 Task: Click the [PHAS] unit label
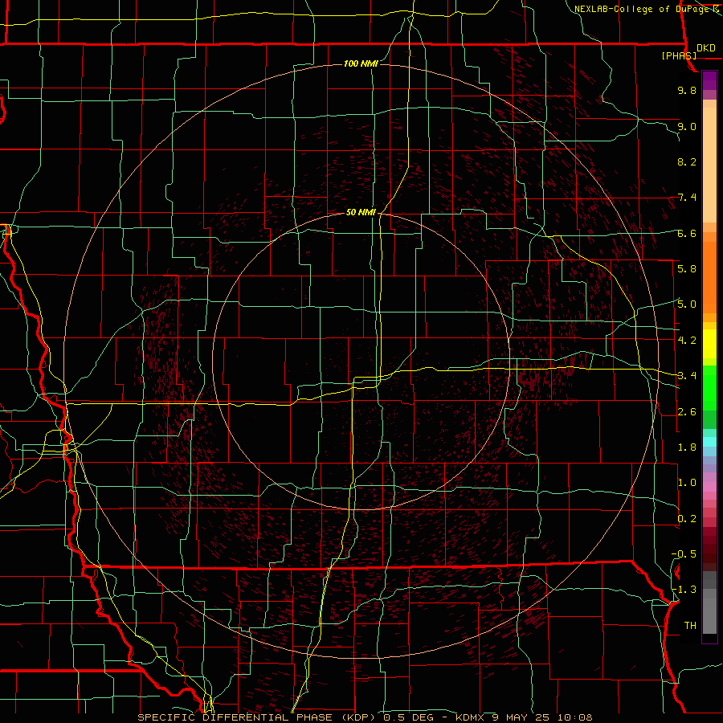point(679,56)
